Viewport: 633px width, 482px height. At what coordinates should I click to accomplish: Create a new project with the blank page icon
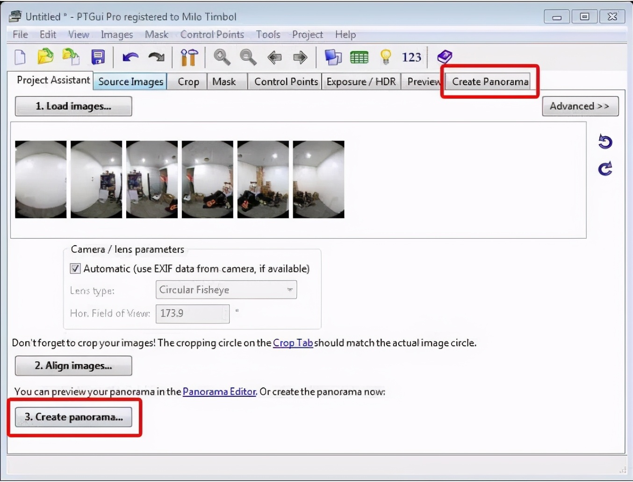click(20, 57)
